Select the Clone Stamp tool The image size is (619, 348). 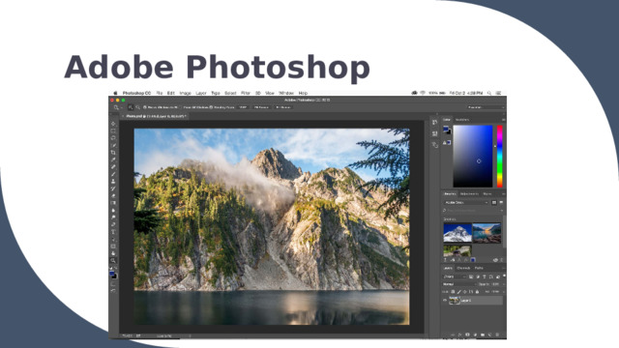(x=113, y=181)
